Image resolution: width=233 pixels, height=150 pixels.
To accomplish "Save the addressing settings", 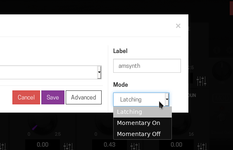I will pyautogui.click(x=53, y=97).
